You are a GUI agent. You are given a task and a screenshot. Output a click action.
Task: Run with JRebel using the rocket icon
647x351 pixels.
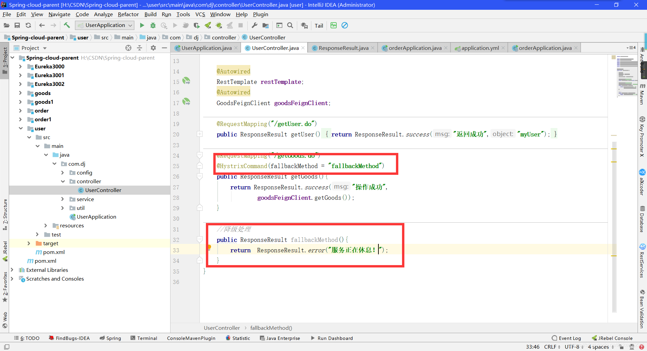208,25
